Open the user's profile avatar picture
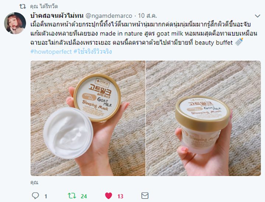Viewport: 265px width, 202px height. tap(15, 23)
